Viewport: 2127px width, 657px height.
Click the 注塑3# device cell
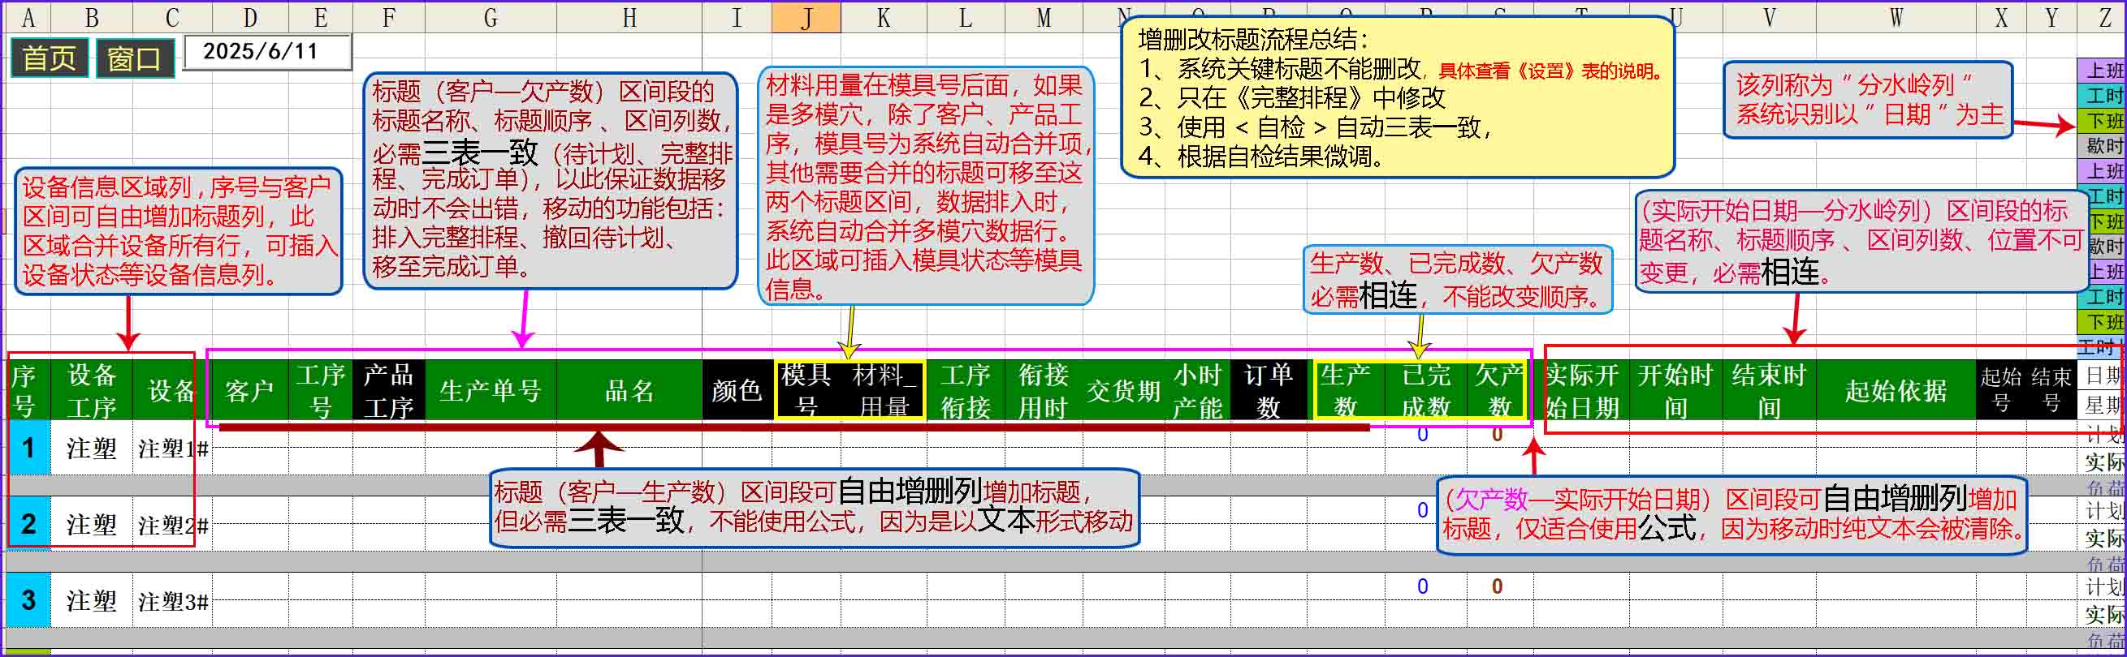(171, 599)
